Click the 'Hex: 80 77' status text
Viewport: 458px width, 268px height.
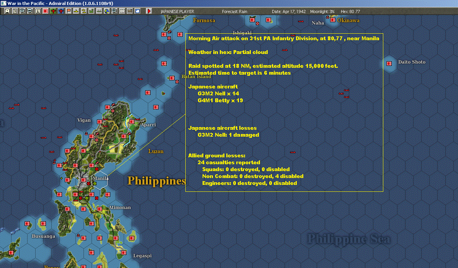(350, 11)
